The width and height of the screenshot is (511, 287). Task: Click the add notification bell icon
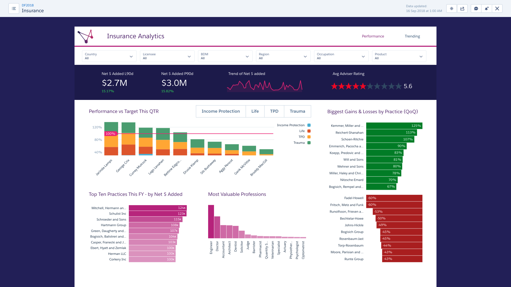(487, 9)
